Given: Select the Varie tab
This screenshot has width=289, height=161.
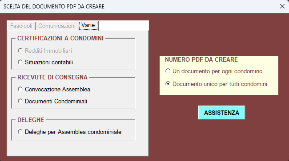Looking at the screenshot, I should (x=88, y=25).
